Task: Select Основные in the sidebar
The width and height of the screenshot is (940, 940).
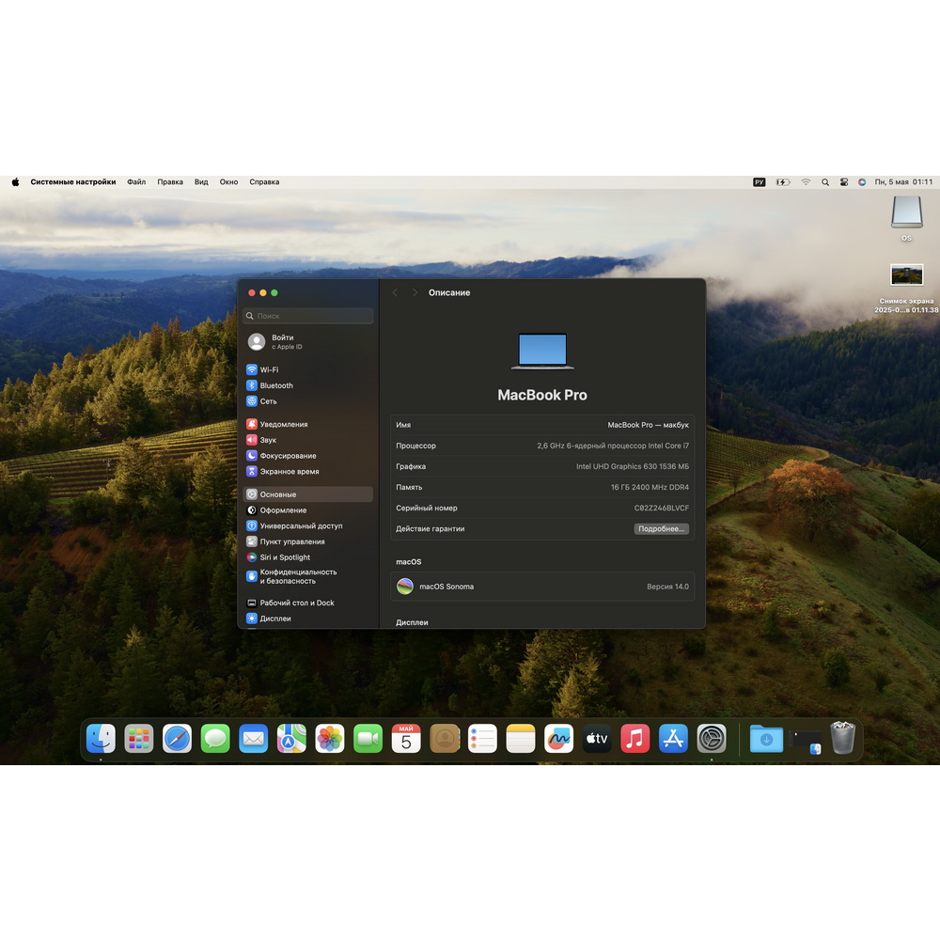Action: [308, 494]
